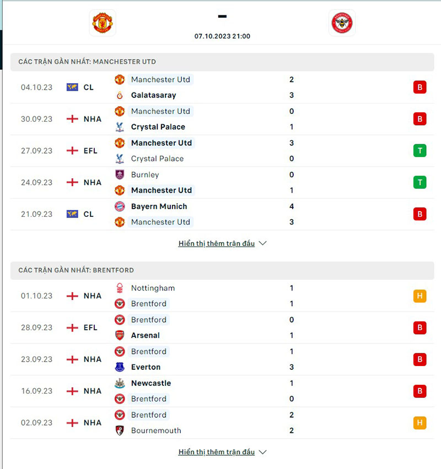Image resolution: width=441 pixels, height=469 pixels.
Task: Click the Nottingham team logo
Action: (x=120, y=288)
